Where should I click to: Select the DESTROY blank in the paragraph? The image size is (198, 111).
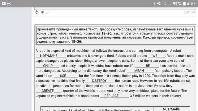click(99, 81)
